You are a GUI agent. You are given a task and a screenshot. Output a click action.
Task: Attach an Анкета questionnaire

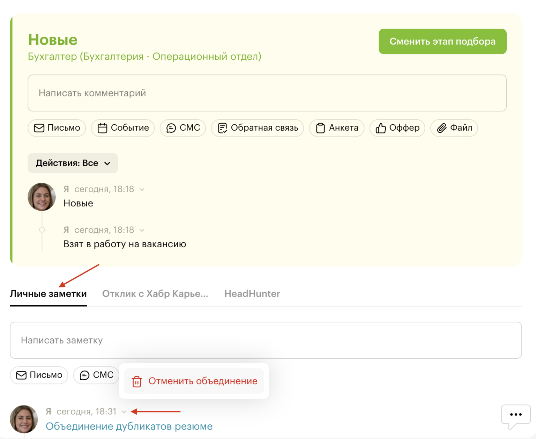337,128
